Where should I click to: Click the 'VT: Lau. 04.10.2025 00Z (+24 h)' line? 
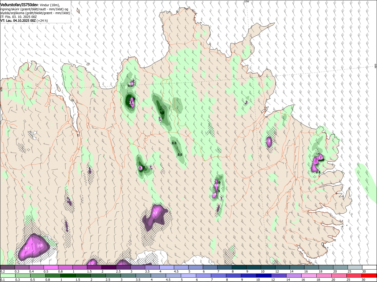[24, 21]
